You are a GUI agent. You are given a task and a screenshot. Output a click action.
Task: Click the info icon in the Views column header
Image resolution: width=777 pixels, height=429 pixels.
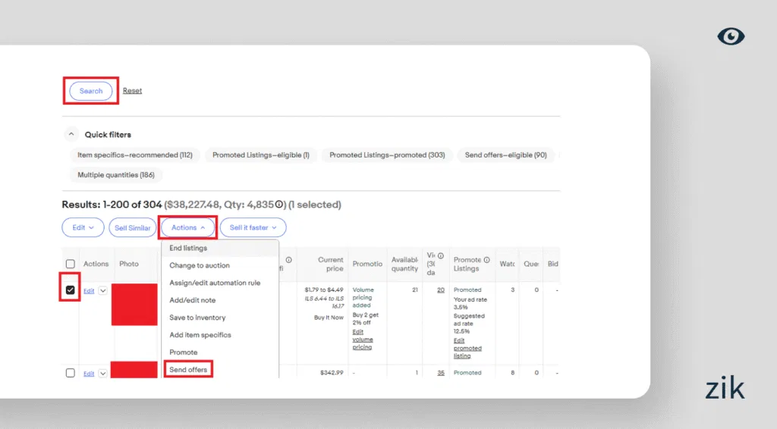[x=441, y=255]
